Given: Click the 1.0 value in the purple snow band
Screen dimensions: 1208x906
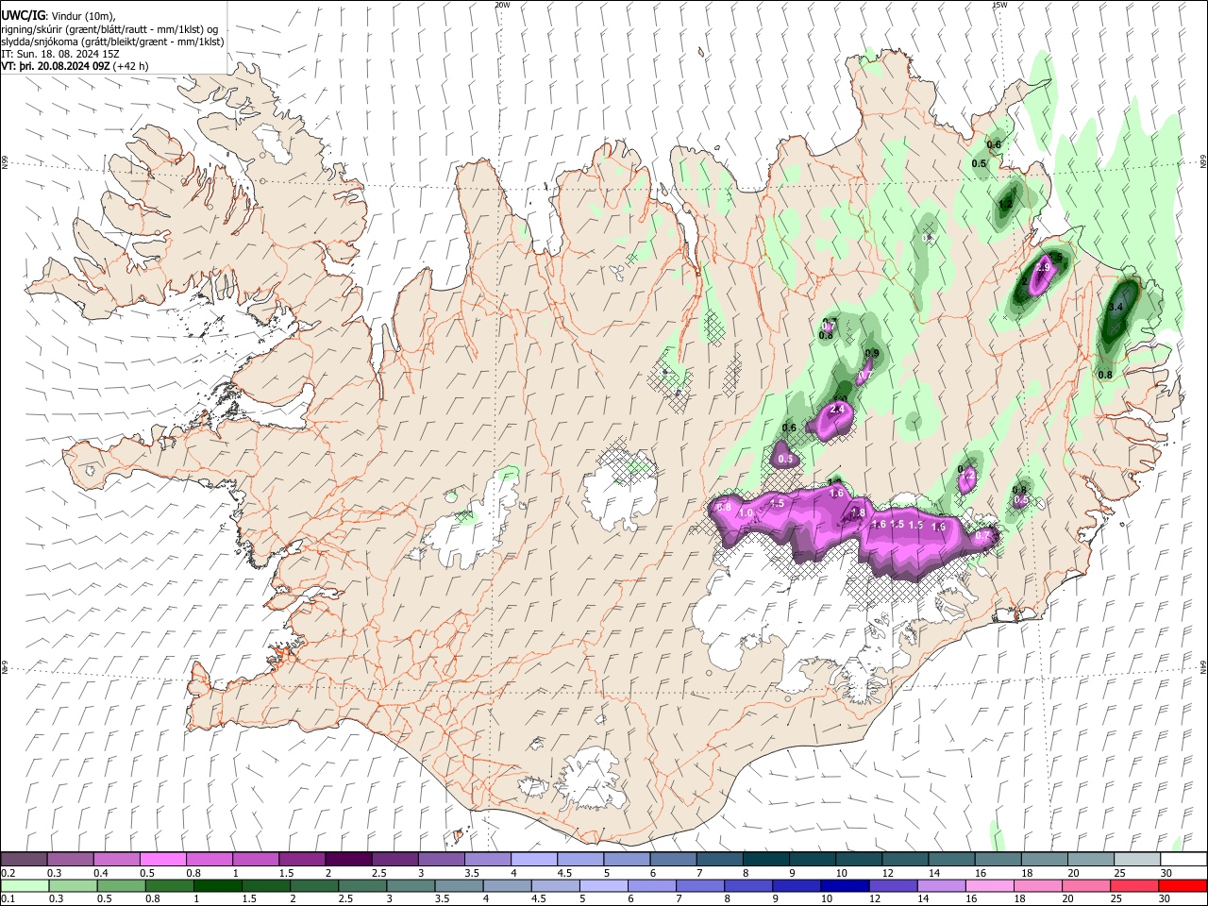Looking at the screenshot, I should coord(747,512).
